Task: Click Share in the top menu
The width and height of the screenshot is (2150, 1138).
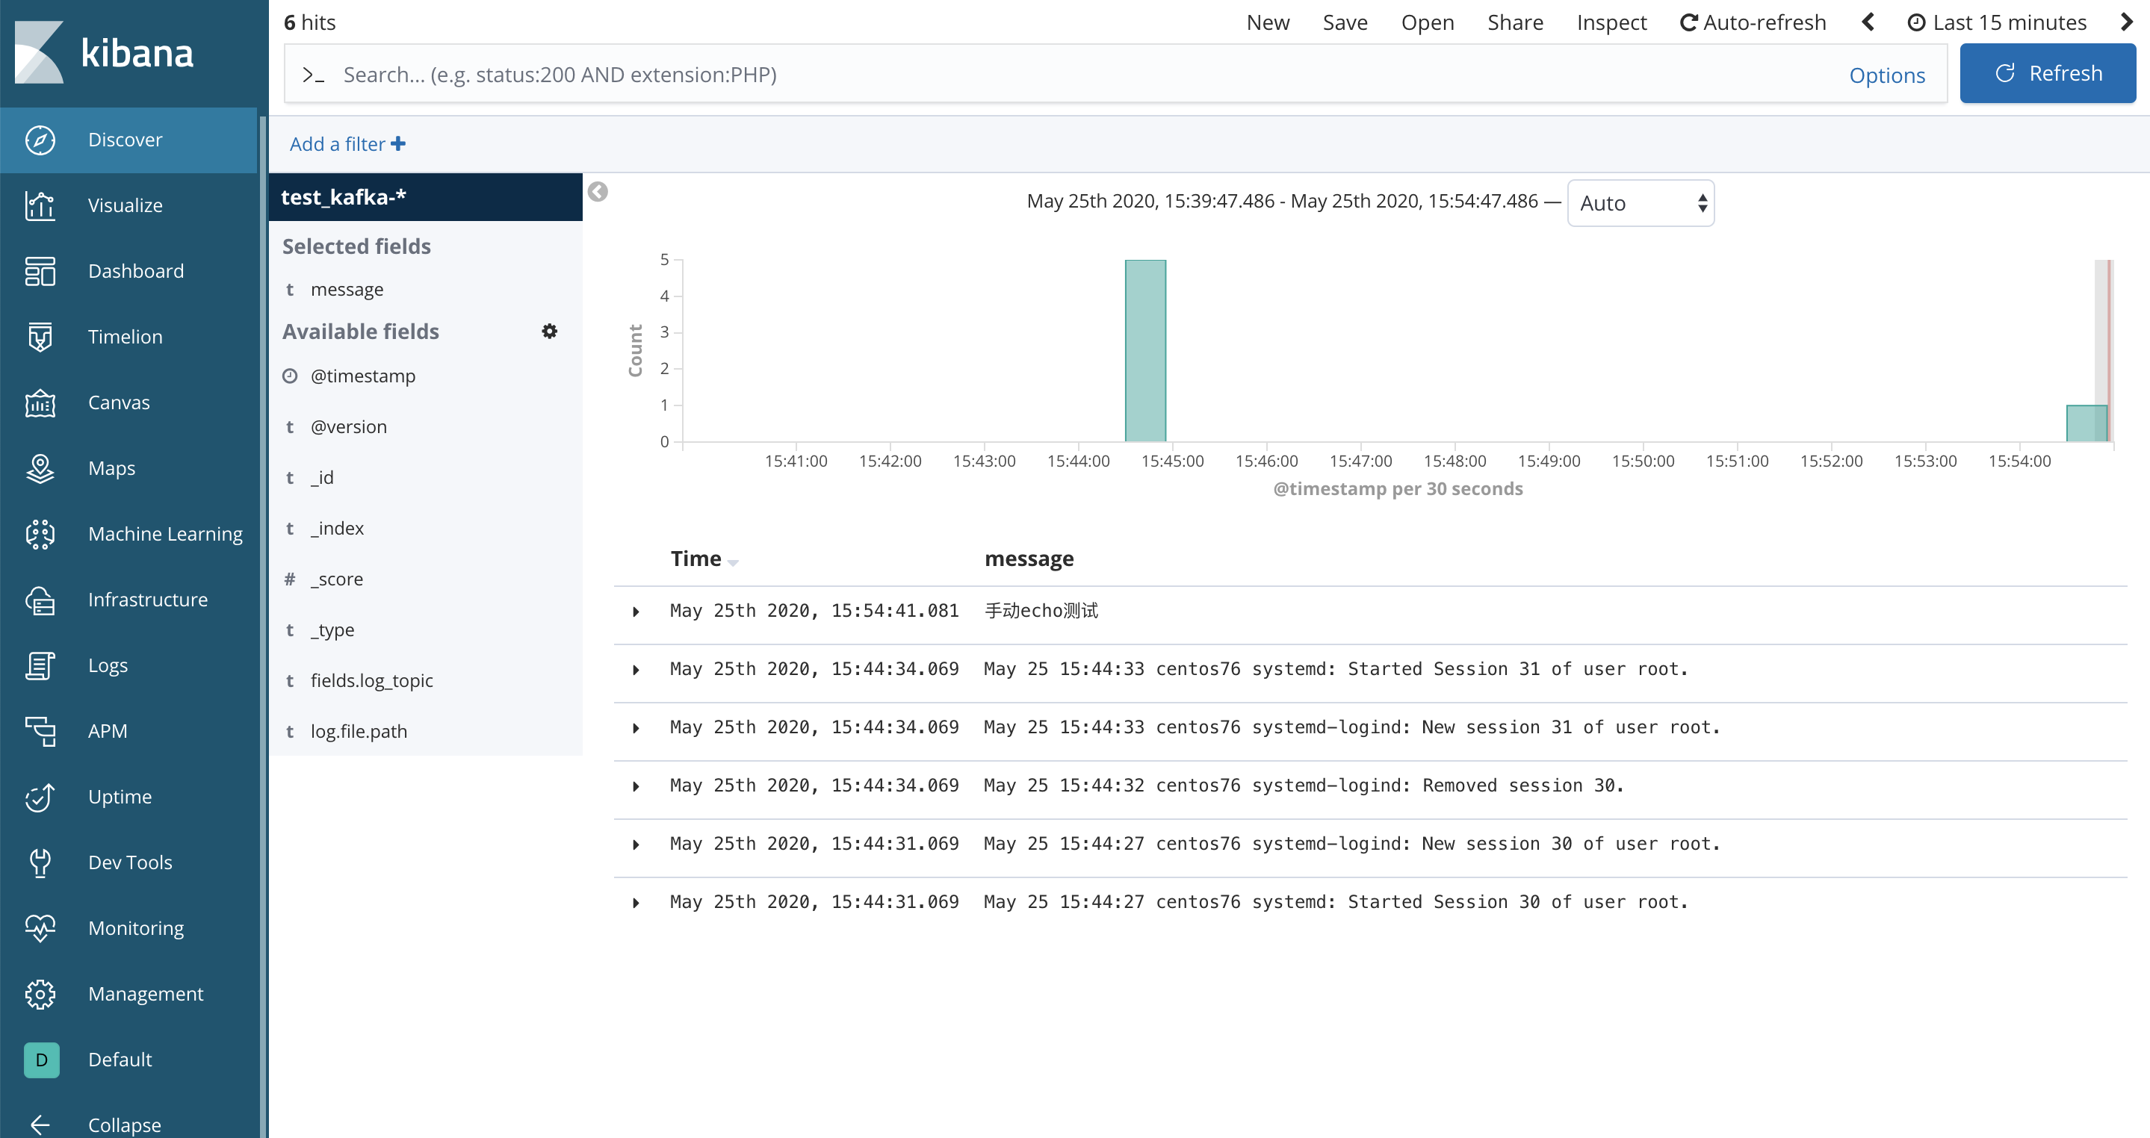Action: (1515, 22)
